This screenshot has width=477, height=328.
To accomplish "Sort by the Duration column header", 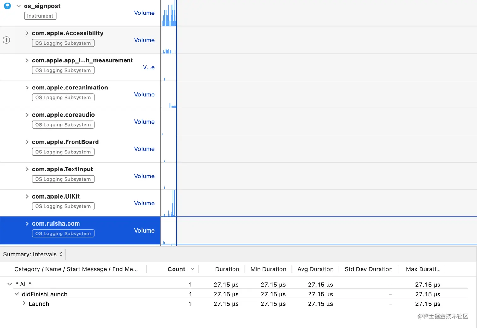I will point(227,269).
